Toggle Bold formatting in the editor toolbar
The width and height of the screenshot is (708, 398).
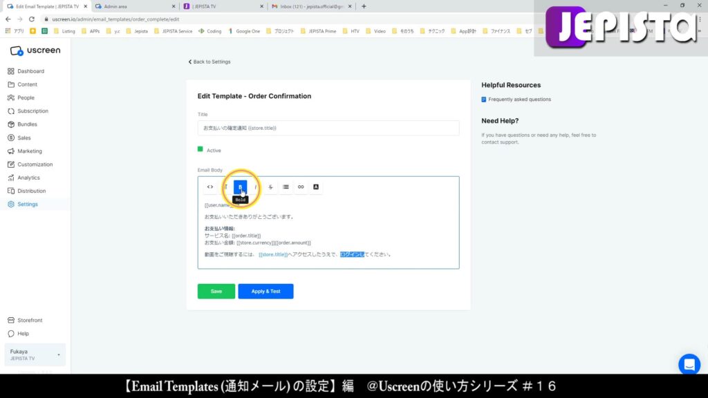click(240, 187)
